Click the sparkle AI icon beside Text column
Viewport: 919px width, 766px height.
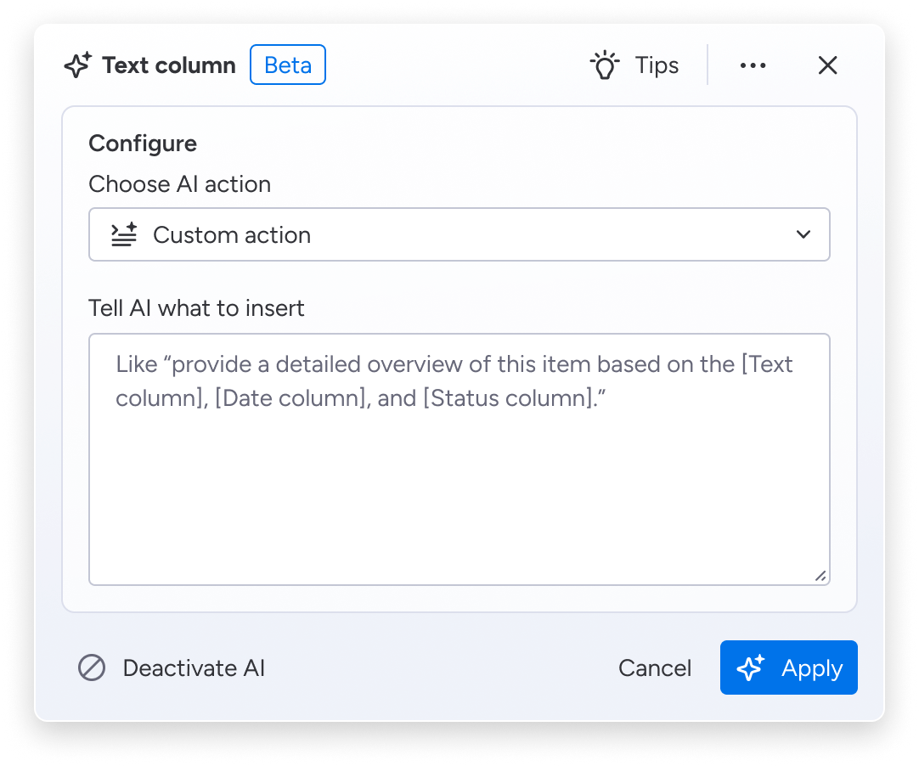tap(78, 65)
